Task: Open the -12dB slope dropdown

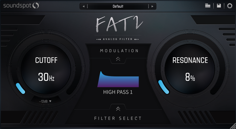Action: point(45,101)
